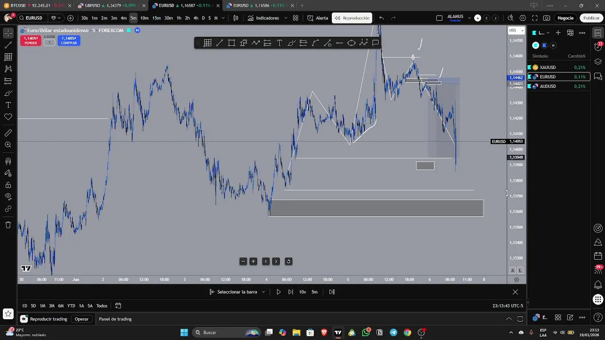Open the watchlist panel icon in right rail
The image size is (605, 340).
coord(598,33)
